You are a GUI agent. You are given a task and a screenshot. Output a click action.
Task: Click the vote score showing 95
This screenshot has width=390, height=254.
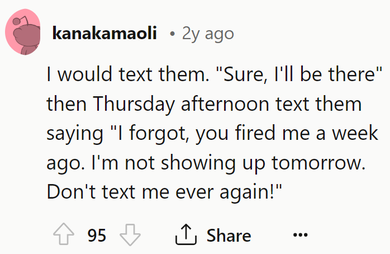(97, 235)
